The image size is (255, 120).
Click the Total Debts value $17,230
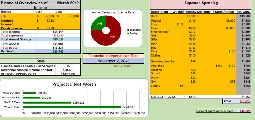[58, 47]
